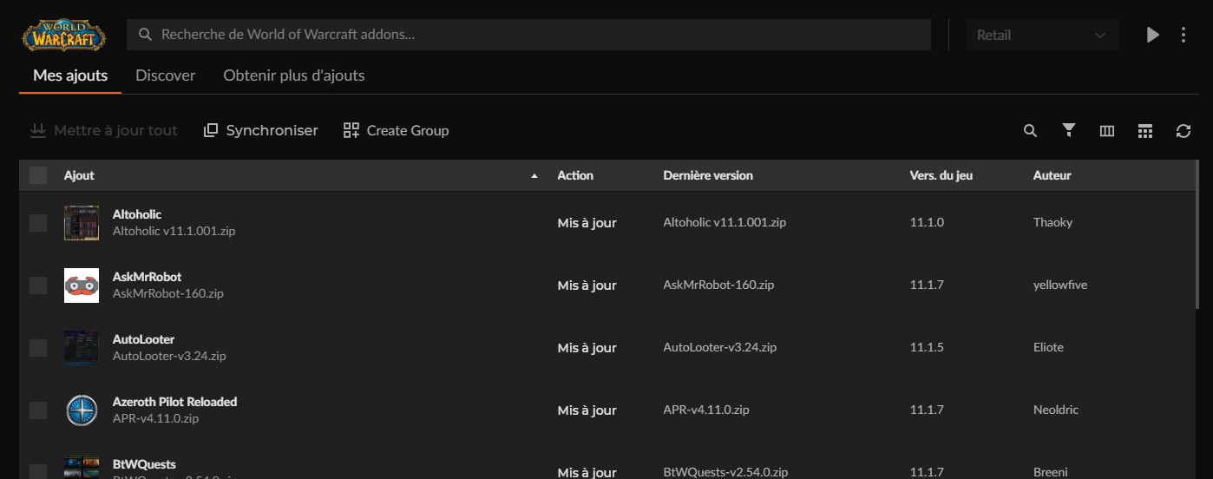The width and height of the screenshot is (1213, 479).
Task: Select the AskMrRobot checkbox
Action: (38, 285)
